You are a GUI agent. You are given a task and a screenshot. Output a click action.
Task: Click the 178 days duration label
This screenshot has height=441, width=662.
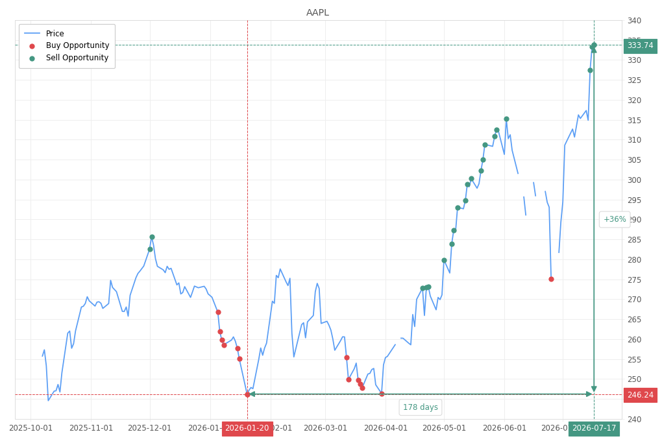pos(420,407)
